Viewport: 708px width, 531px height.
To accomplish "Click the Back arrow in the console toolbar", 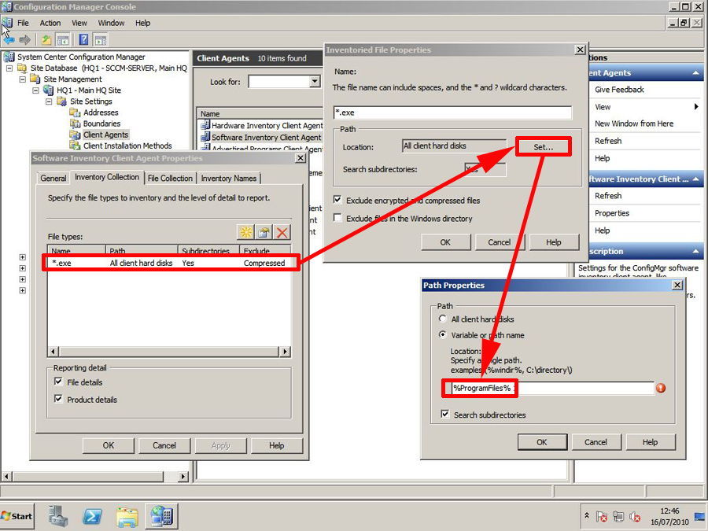I will 9,40.
